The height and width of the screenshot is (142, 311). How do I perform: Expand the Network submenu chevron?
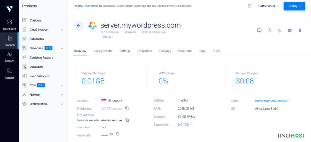pyautogui.click(x=62, y=95)
